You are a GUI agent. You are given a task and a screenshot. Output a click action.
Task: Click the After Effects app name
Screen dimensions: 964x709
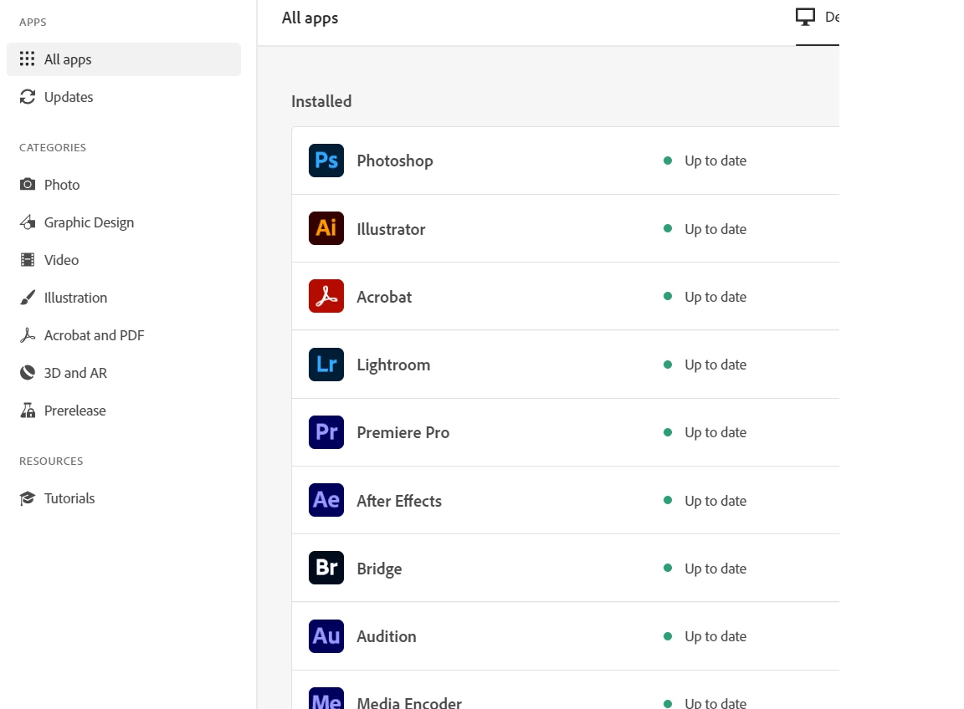399,501
